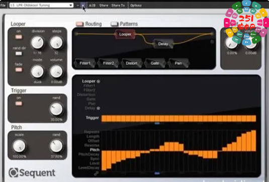
Task: Select the Sync parameter lane
Action: (95, 159)
